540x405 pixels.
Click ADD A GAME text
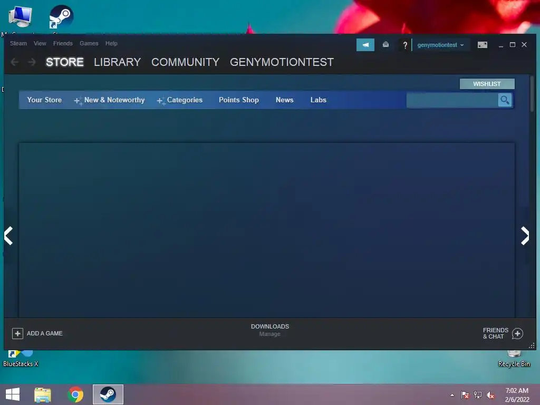click(x=45, y=333)
